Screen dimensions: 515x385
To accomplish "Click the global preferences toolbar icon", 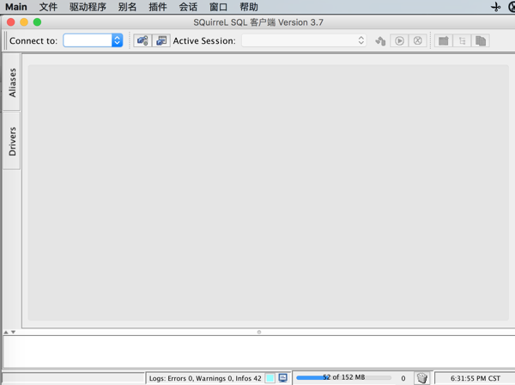I will tap(142, 40).
